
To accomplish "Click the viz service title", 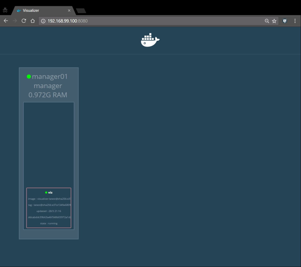I will pos(50,193).
